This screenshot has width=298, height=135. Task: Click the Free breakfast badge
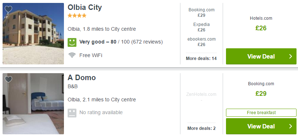261,113
